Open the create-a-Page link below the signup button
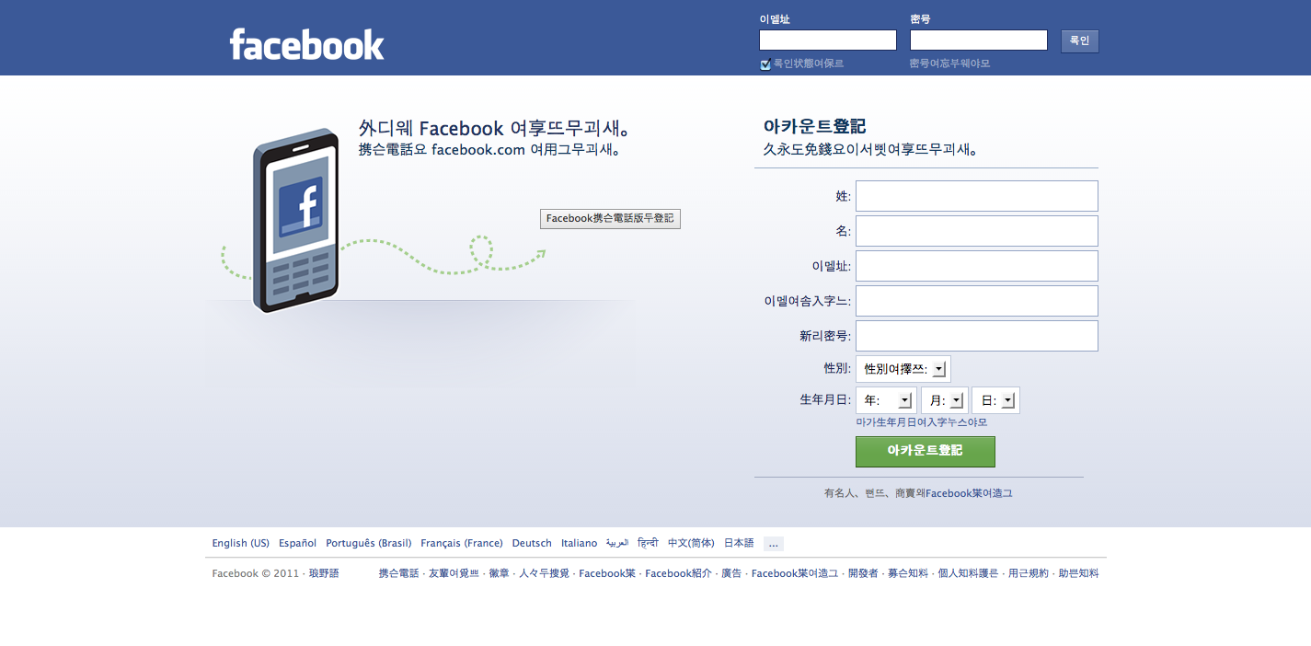This screenshot has height=646, width=1311. (x=969, y=493)
